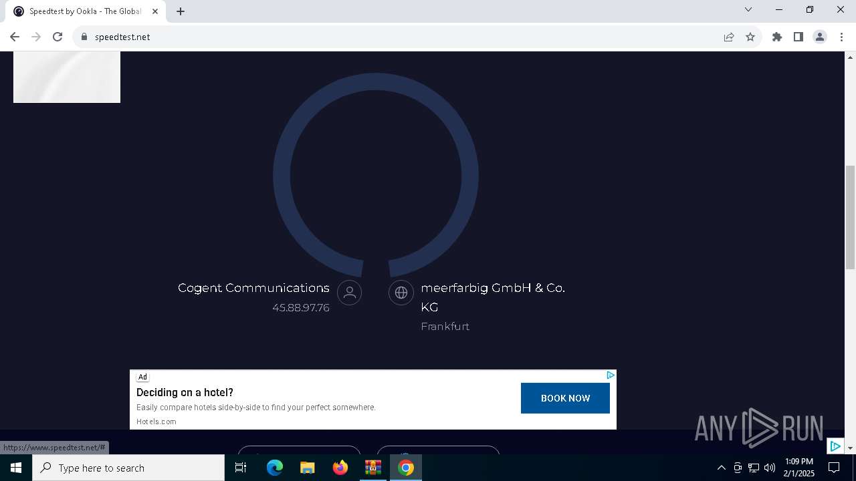Open the notification center icon

pyautogui.click(x=834, y=468)
